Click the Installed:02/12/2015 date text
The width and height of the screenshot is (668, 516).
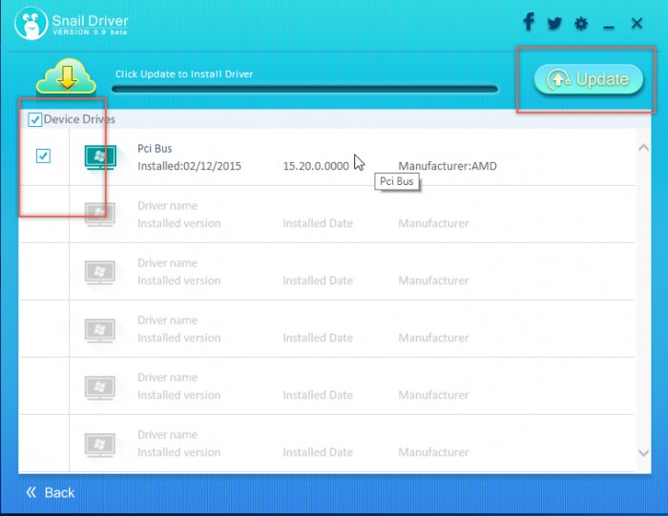[x=189, y=166]
